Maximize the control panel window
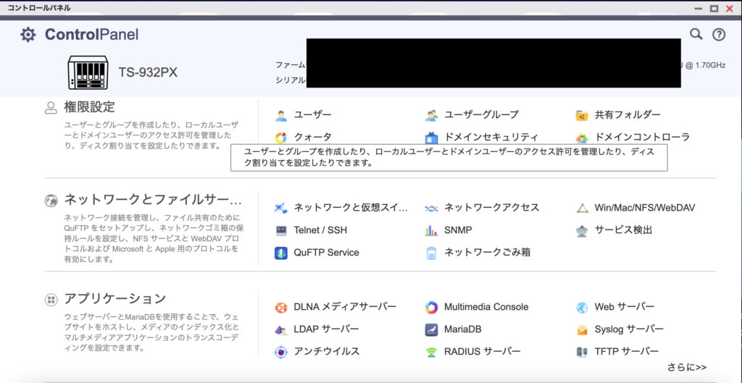Viewport: 742px width, 383px height. pos(714,8)
